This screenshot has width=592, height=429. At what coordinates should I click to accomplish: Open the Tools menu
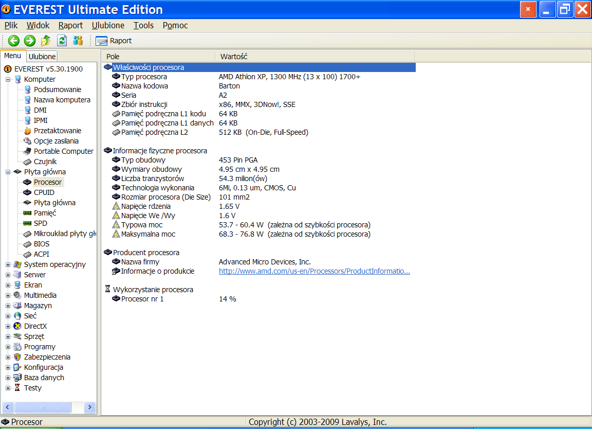pyautogui.click(x=143, y=25)
